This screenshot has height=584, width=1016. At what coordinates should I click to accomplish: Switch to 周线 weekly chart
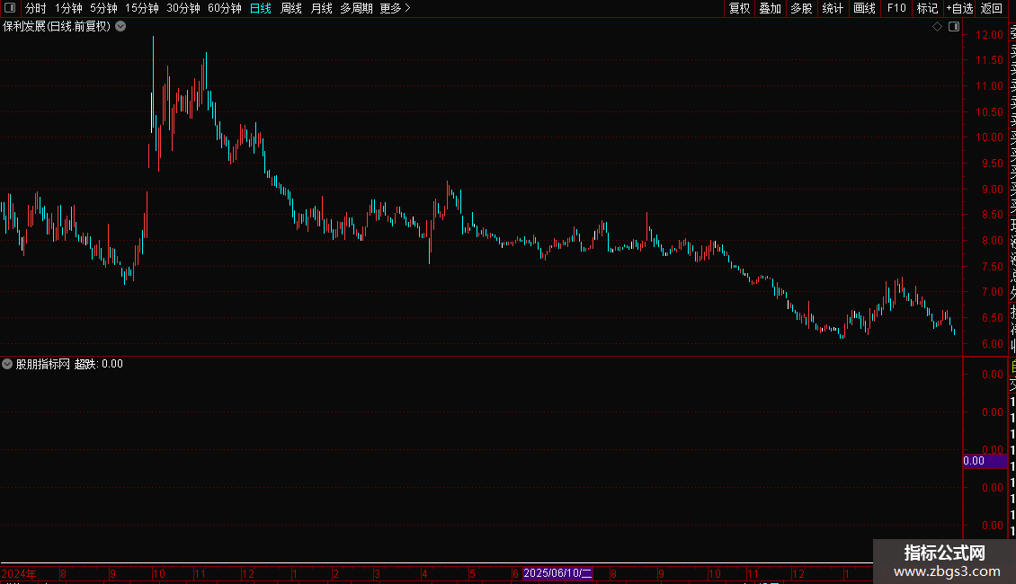[x=291, y=8]
